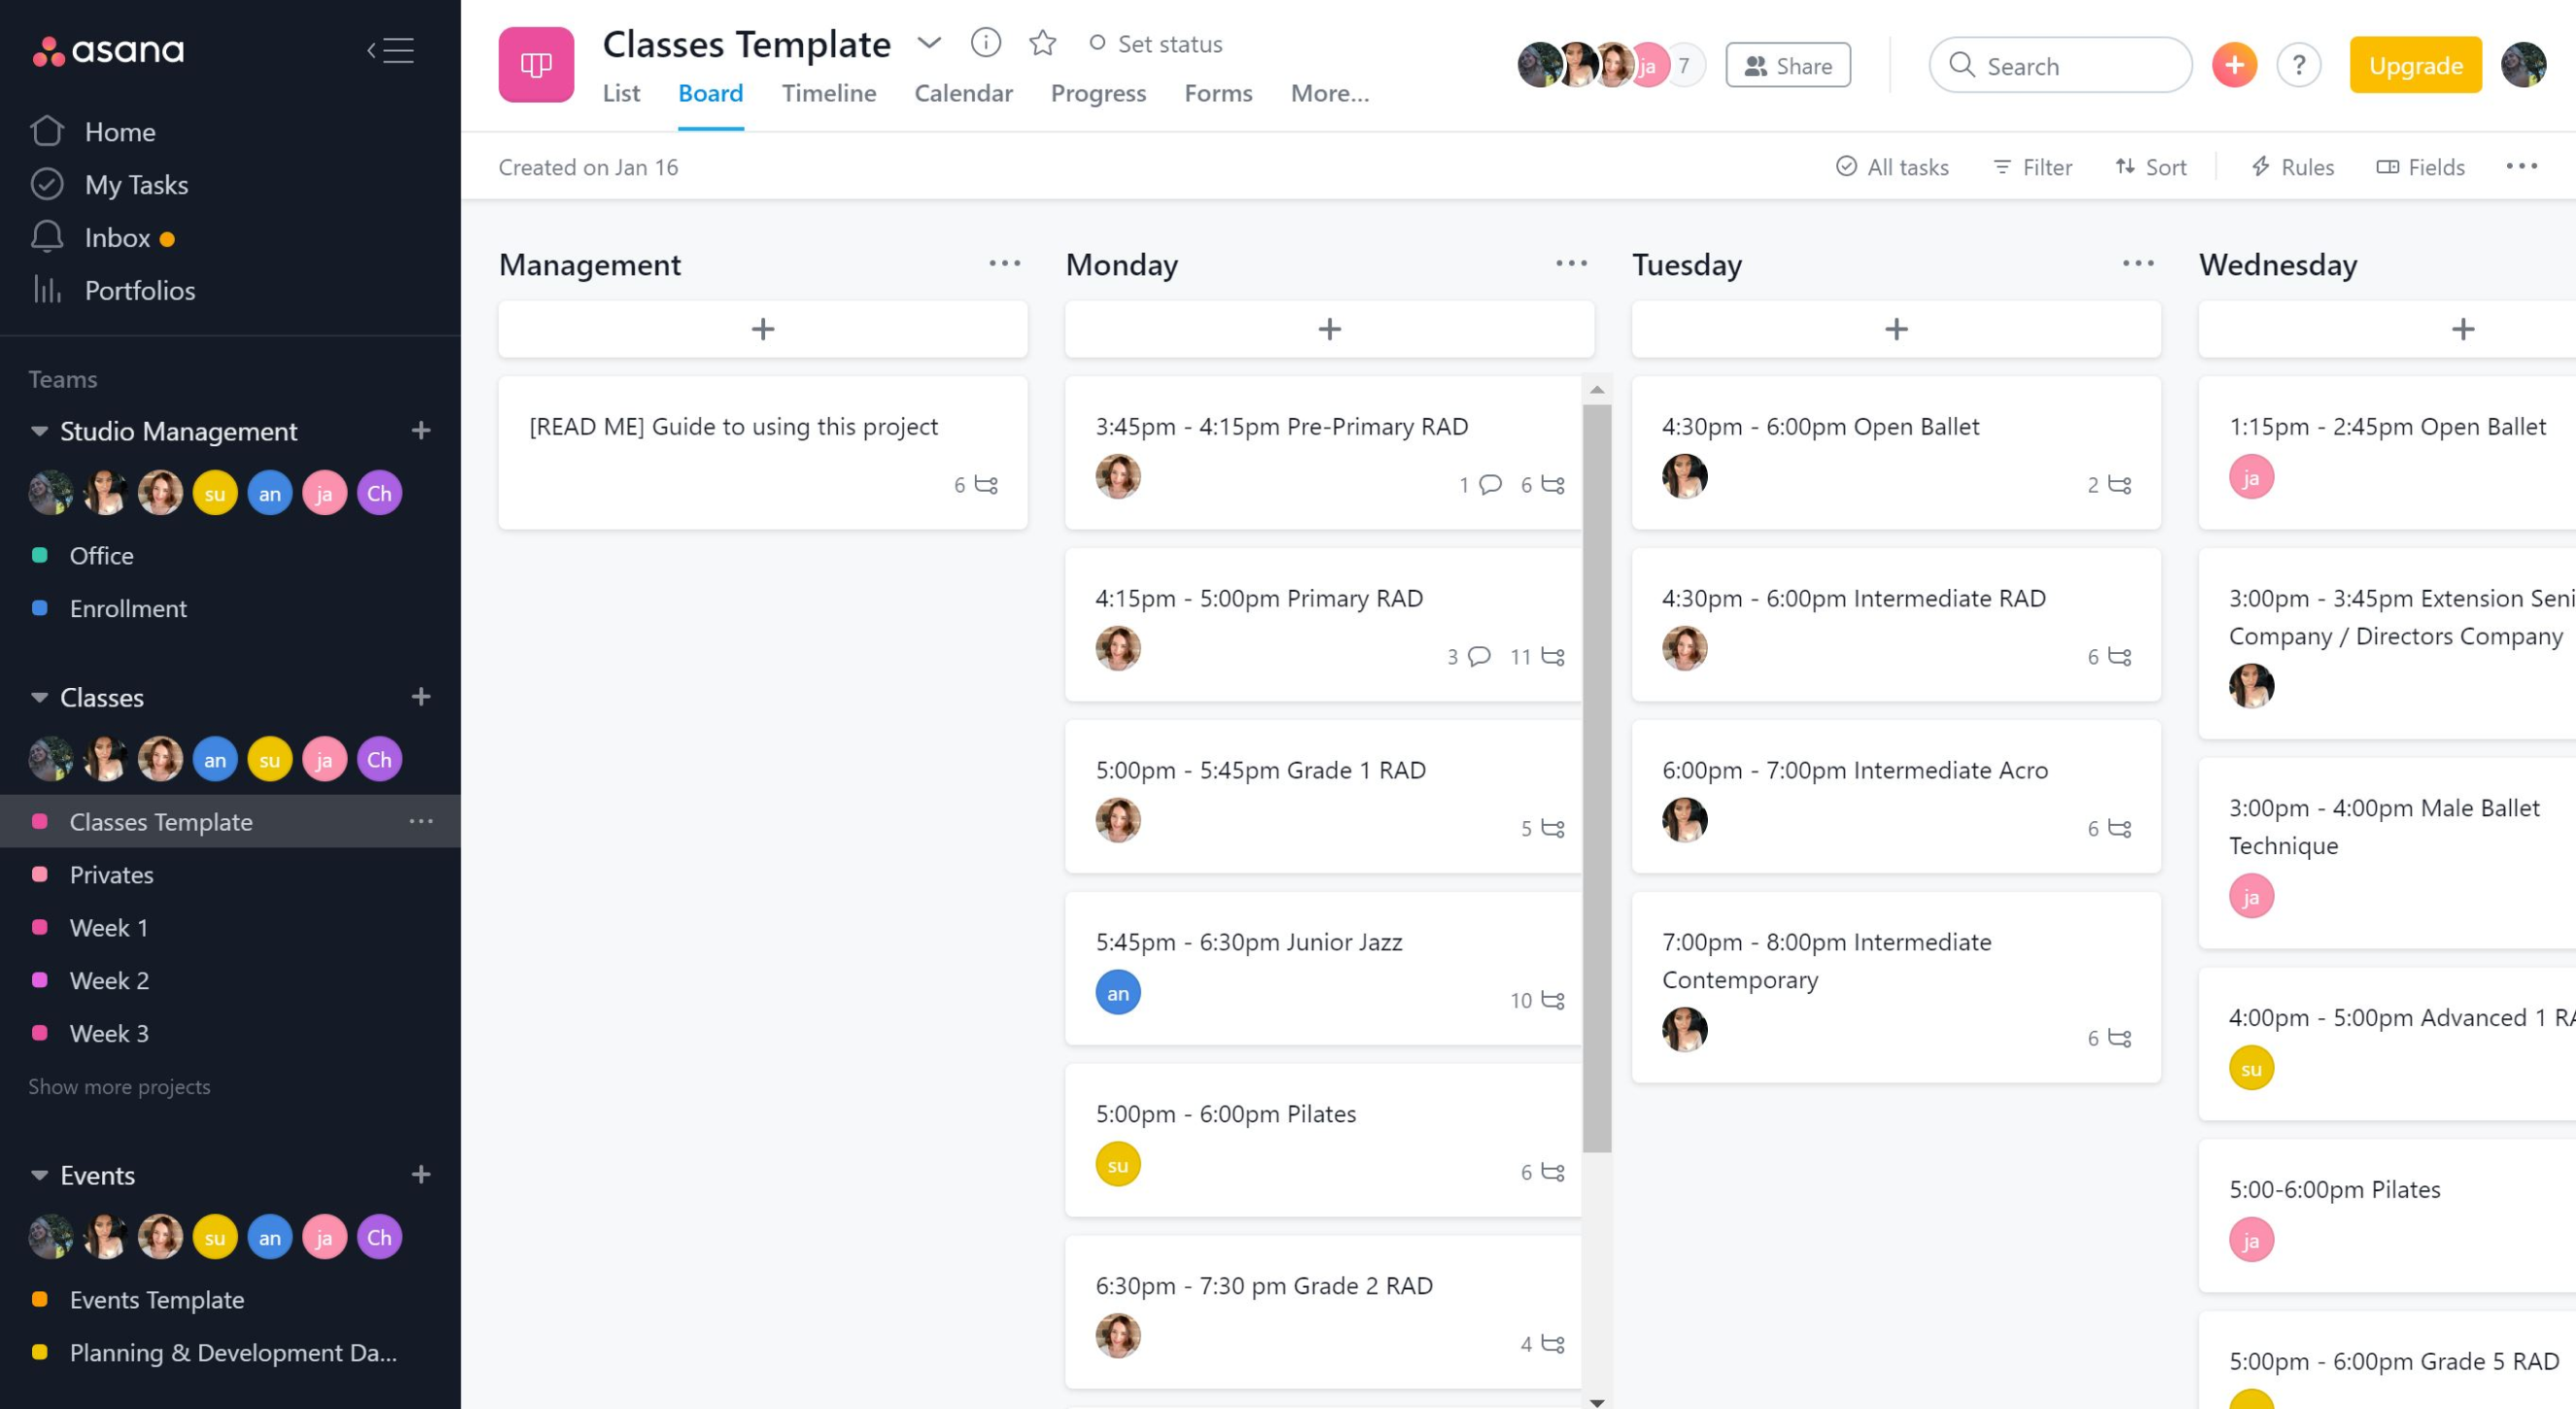Viewport: 2576px width, 1409px height.
Task: Click the Upgrade button
Action: [x=2415, y=65]
